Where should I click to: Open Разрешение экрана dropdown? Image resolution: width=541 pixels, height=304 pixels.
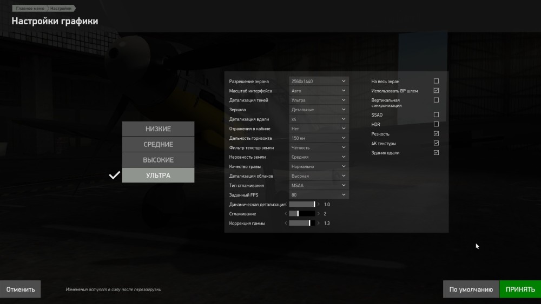click(319, 81)
